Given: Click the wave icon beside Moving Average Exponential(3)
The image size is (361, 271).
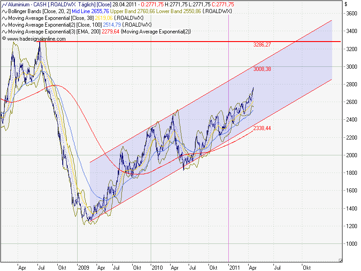Looking at the screenshot, I should coord(5,32).
